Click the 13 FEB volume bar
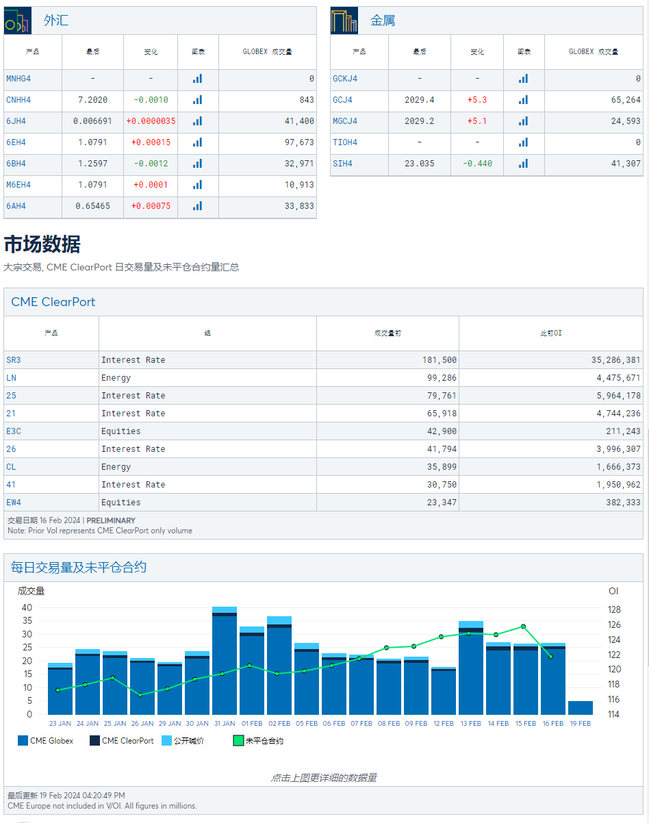Image resolution: width=649 pixels, height=823 pixels. tap(471, 668)
